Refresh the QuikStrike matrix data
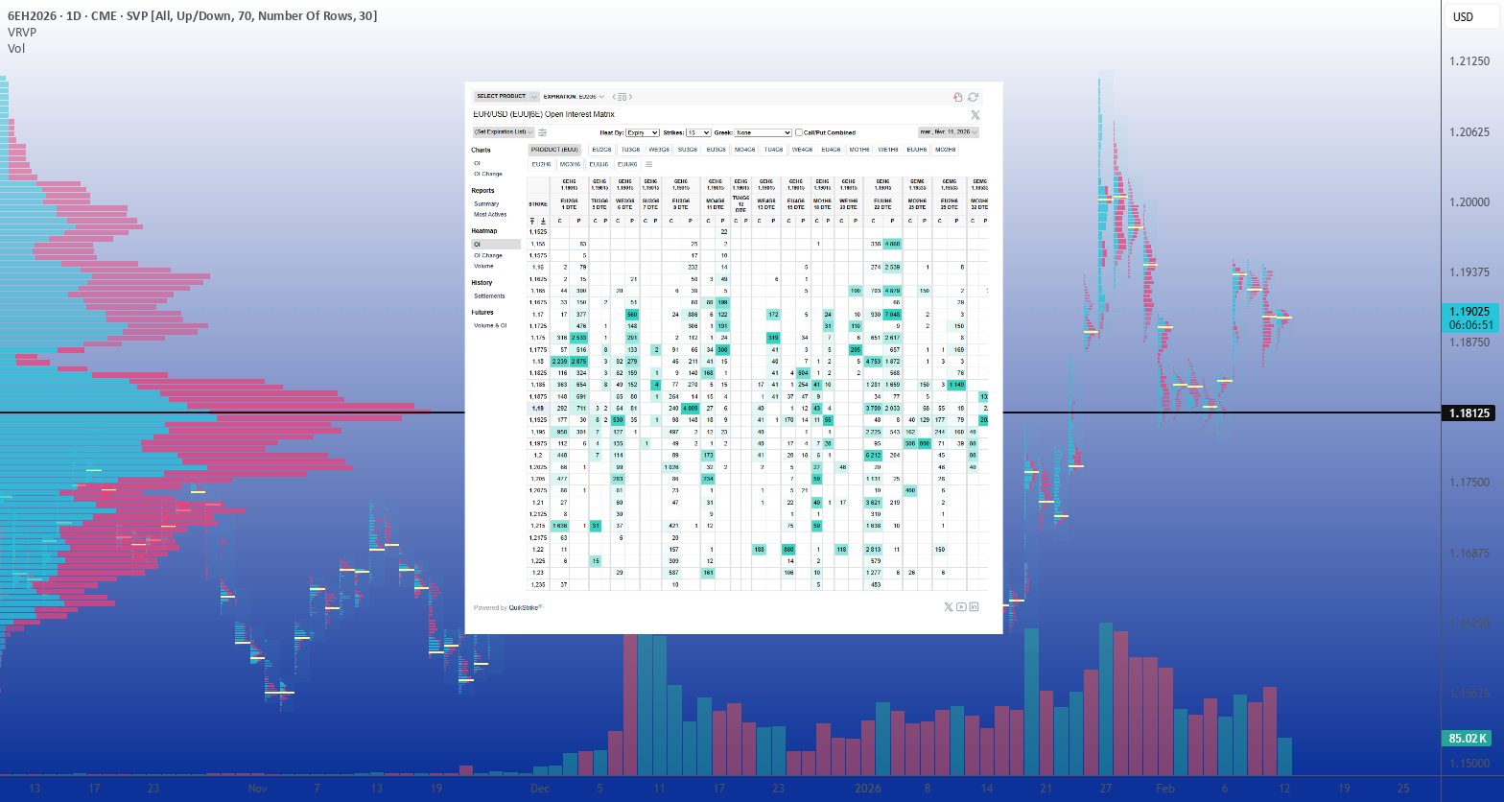The width and height of the screenshot is (1504, 802). click(x=973, y=97)
